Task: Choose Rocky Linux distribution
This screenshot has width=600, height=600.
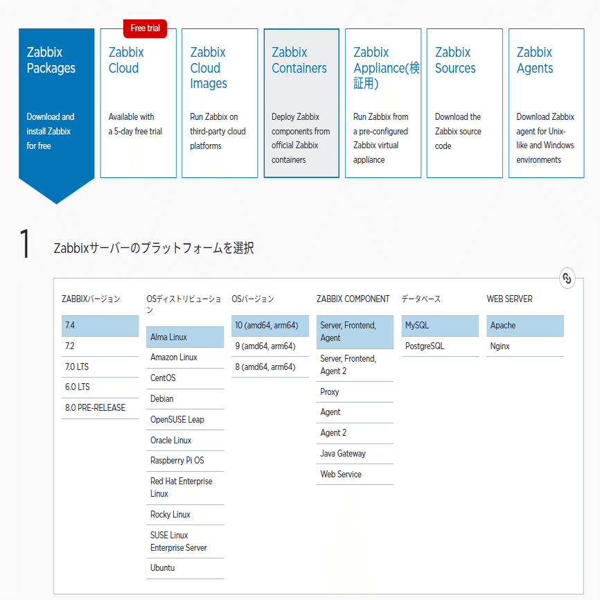Action: [185, 514]
